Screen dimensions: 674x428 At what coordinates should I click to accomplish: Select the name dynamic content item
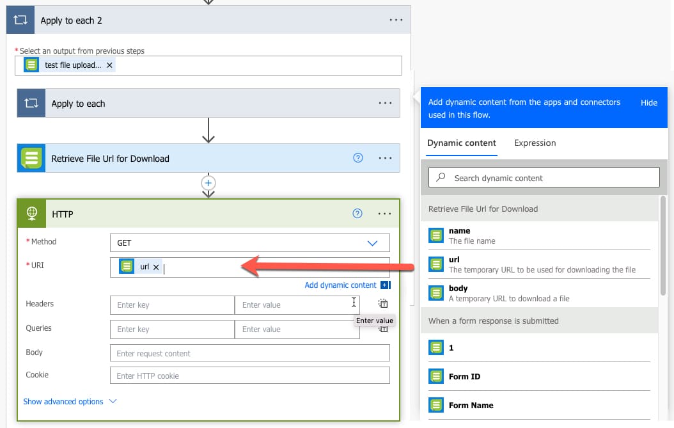pyautogui.click(x=539, y=235)
